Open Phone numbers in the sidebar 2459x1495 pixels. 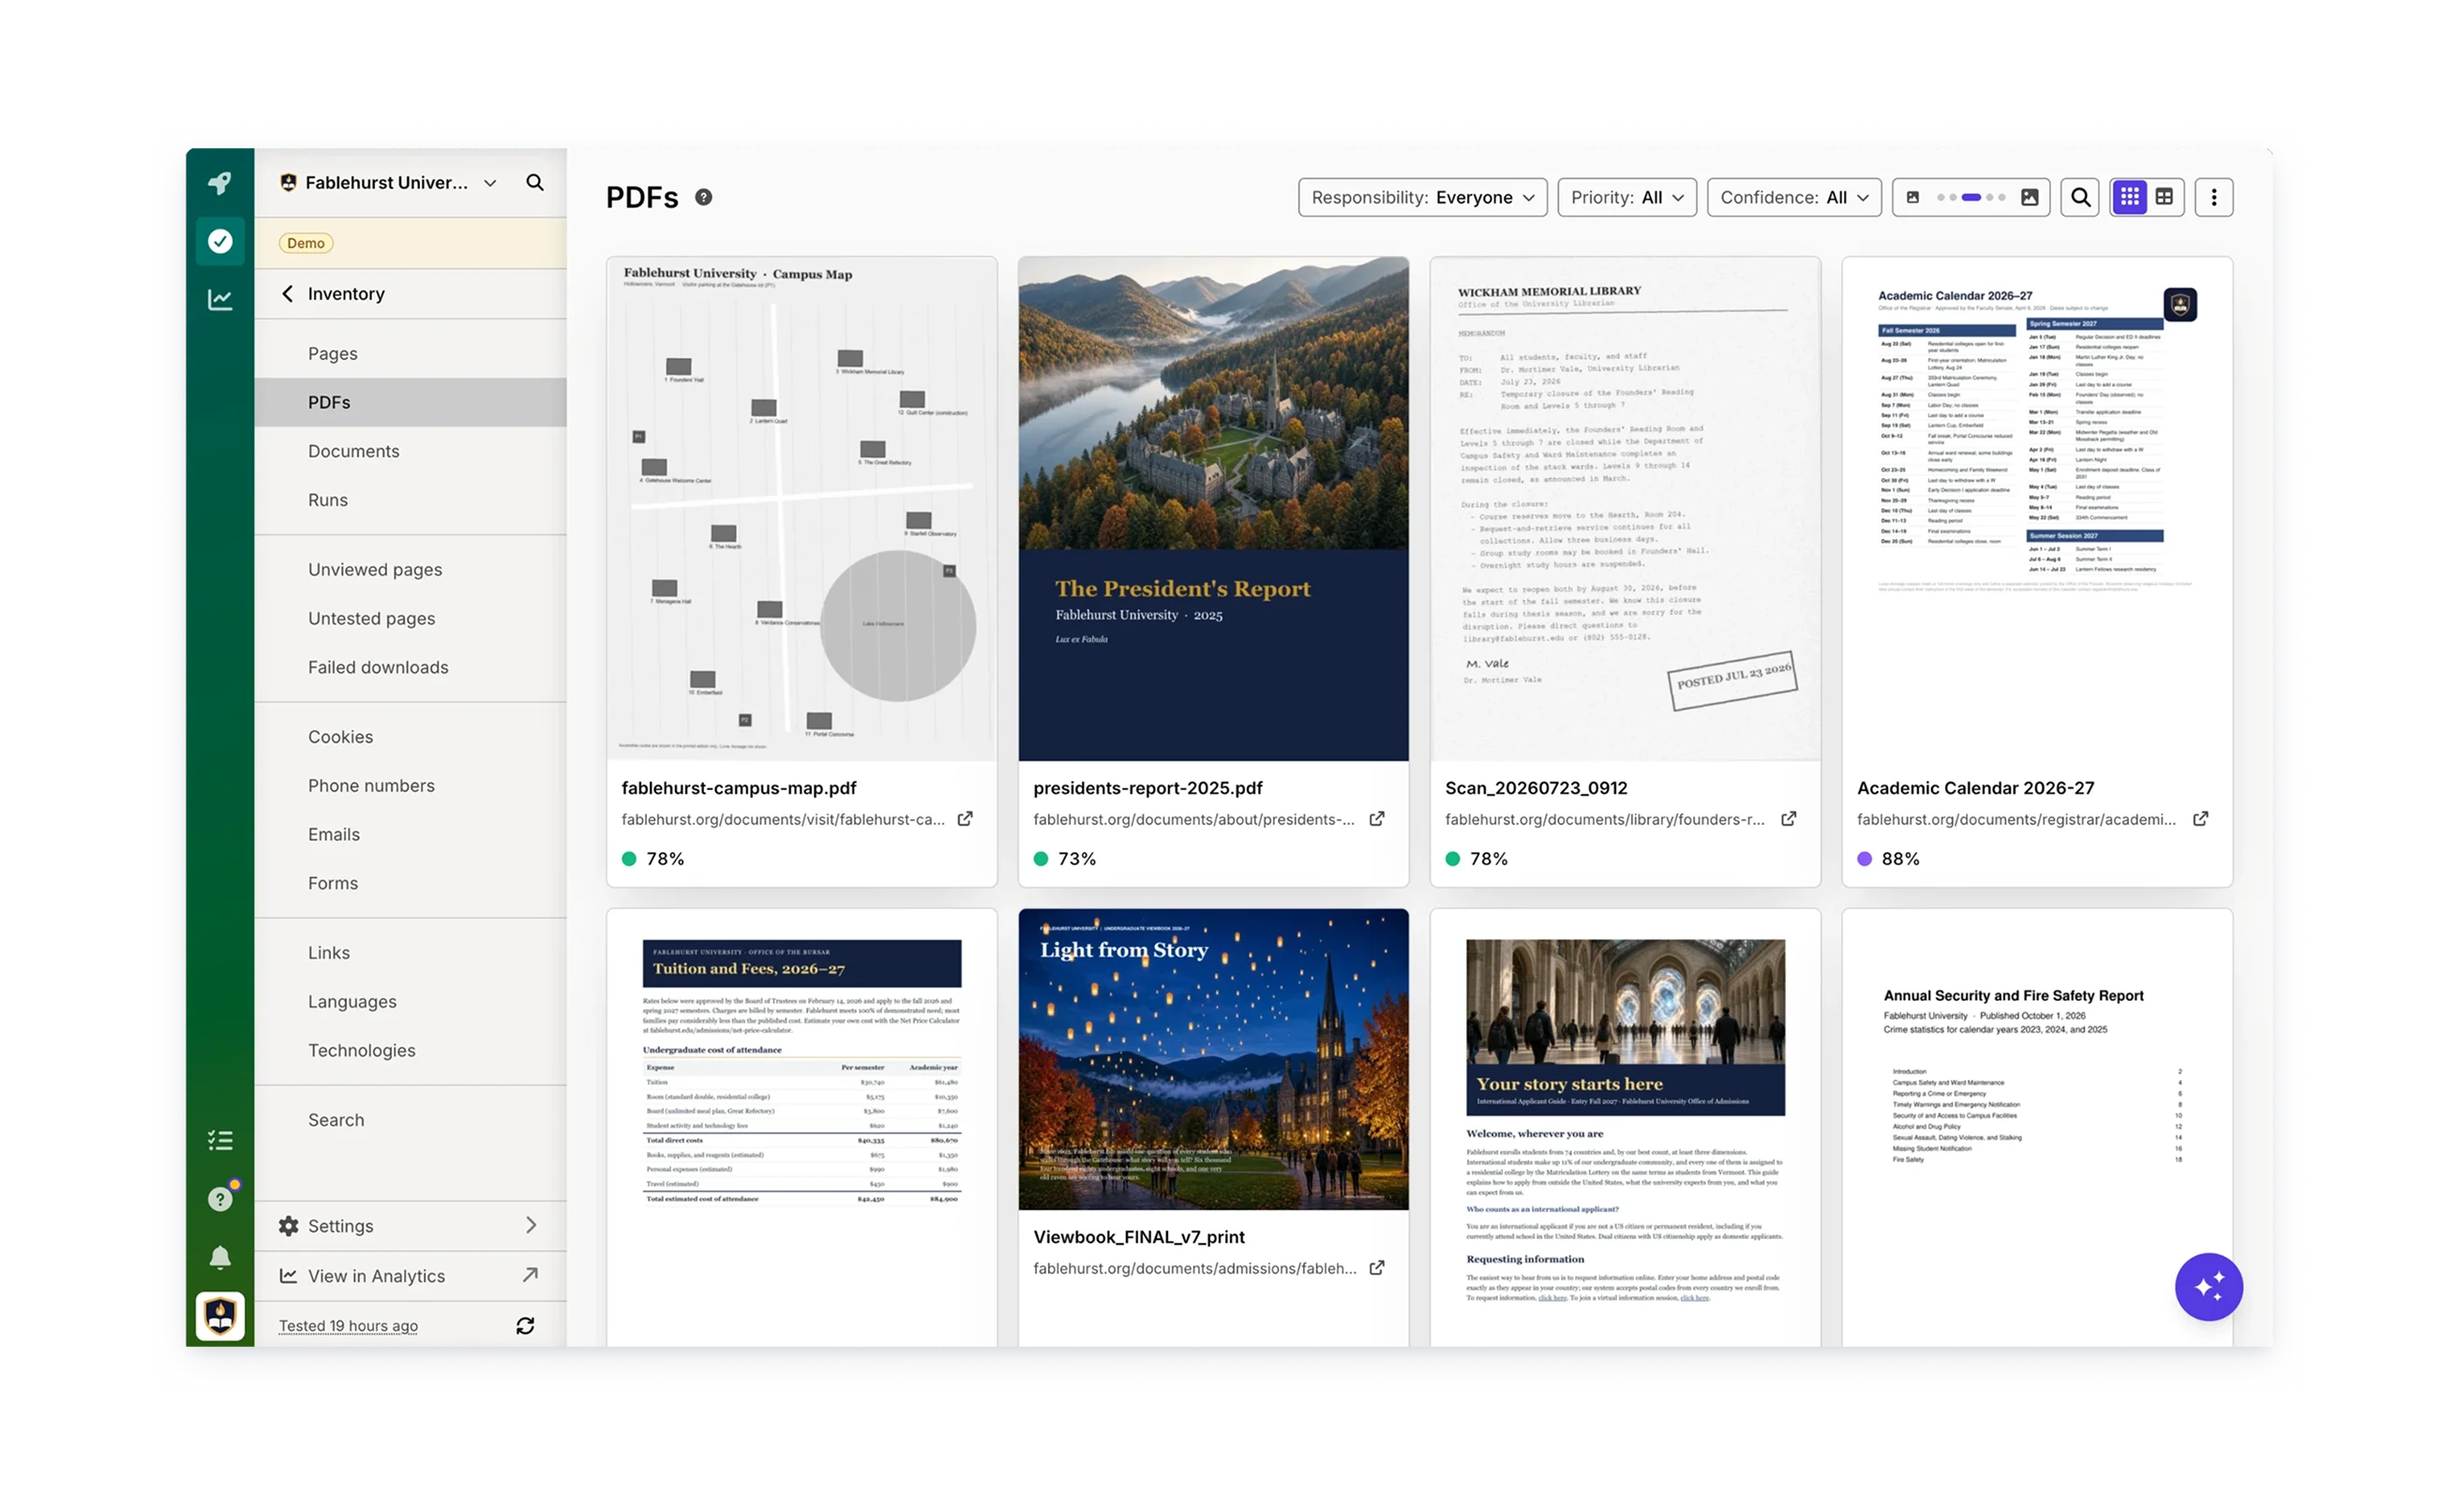pos(411,785)
